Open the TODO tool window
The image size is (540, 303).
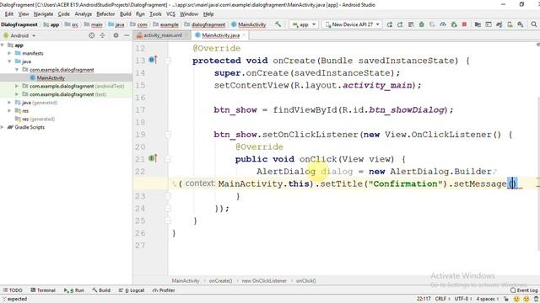coord(13,290)
